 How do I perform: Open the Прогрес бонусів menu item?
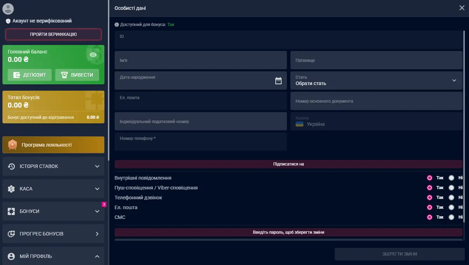53,234
